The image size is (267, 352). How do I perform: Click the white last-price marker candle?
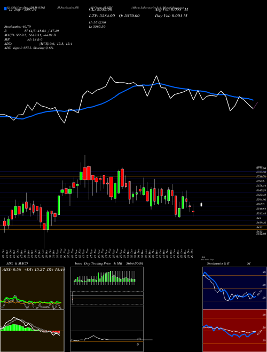click(201, 204)
